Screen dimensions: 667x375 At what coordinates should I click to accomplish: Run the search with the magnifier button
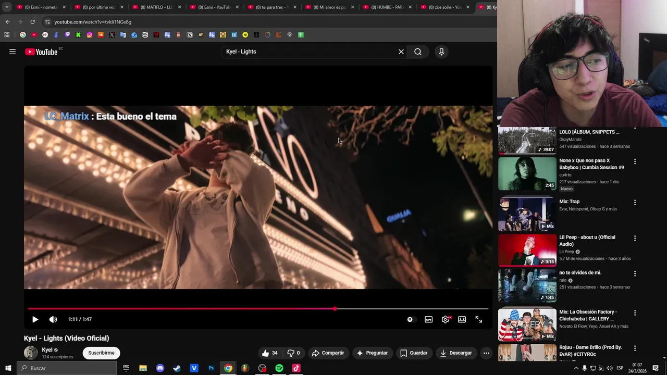(x=418, y=52)
